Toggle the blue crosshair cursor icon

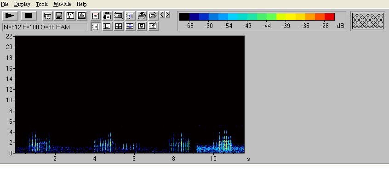130,26
